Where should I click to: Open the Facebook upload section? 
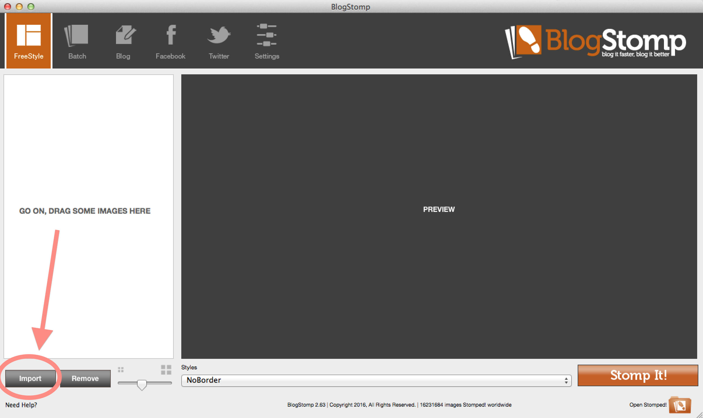pyautogui.click(x=171, y=42)
